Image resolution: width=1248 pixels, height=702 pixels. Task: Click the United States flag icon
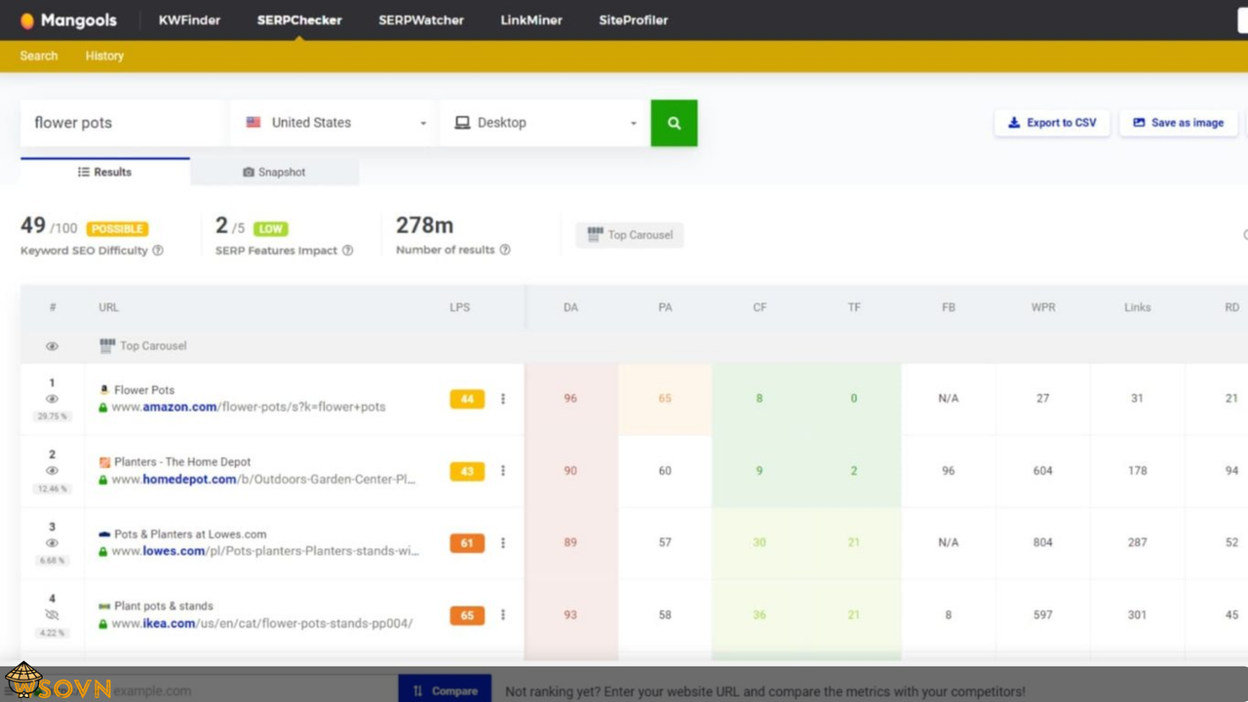253,123
